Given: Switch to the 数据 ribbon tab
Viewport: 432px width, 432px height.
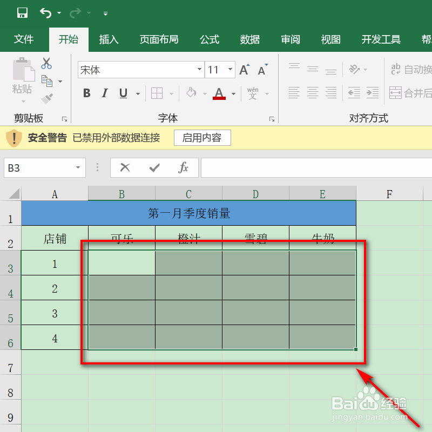Looking at the screenshot, I should (x=249, y=39).
